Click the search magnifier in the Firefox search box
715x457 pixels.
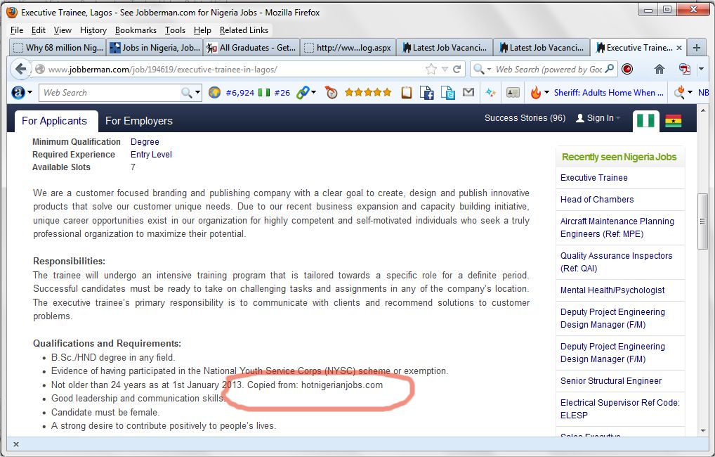[x=610, y=69]
